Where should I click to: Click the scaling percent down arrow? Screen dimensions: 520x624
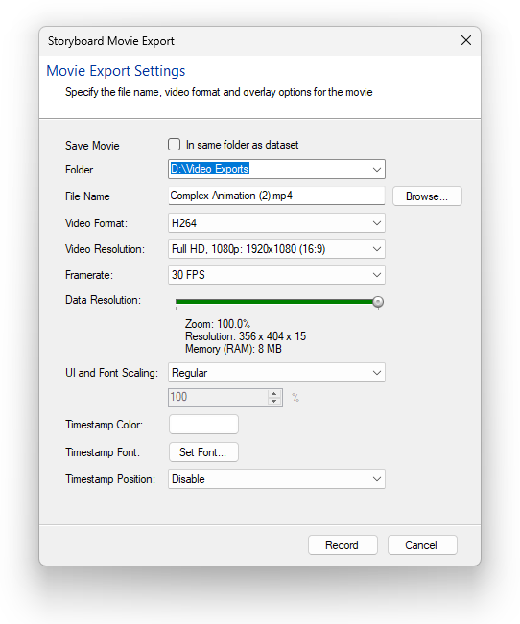click(273, 401)
